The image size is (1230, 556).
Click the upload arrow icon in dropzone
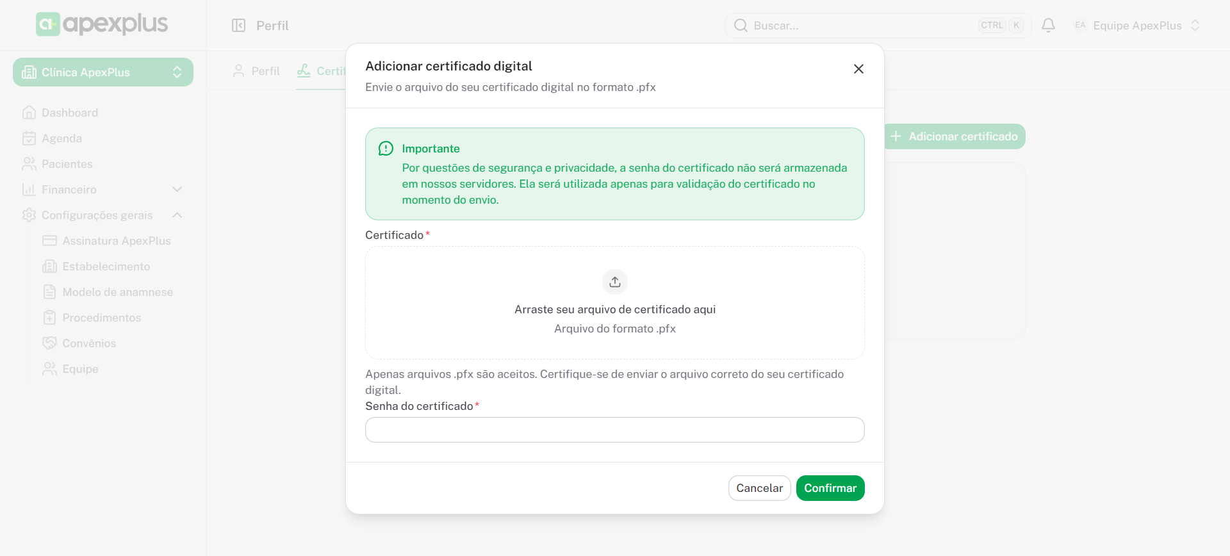tap(615, 282)
